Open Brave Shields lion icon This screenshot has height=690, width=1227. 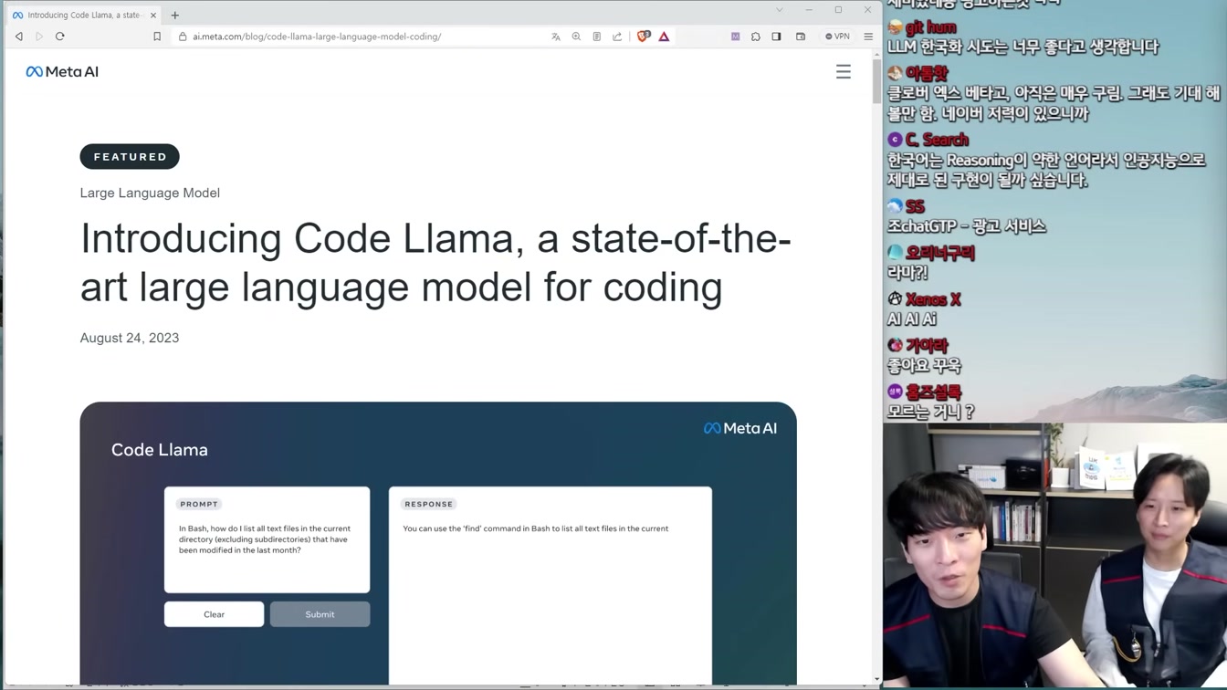pos(644,37)
